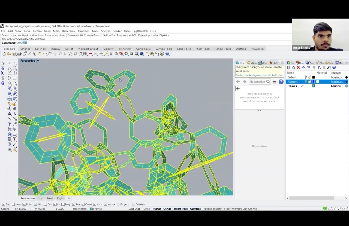
Task: Open Linetype dropdown for the Filament layer
Action: pyautogui.click(x=337, y=82)
